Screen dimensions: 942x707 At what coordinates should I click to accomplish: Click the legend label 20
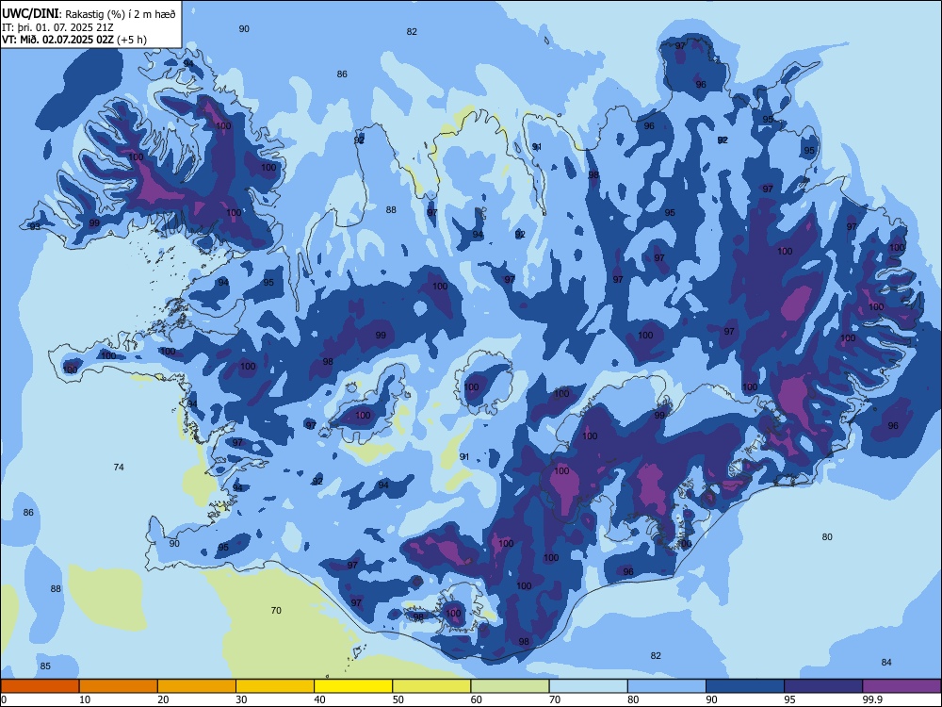(163, 699)
